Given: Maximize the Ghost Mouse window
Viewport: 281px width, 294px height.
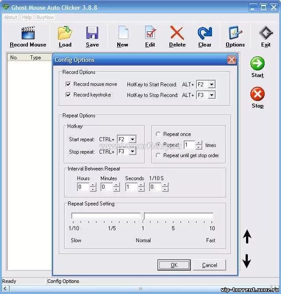Looking at the screenshot, I should 263,8.
